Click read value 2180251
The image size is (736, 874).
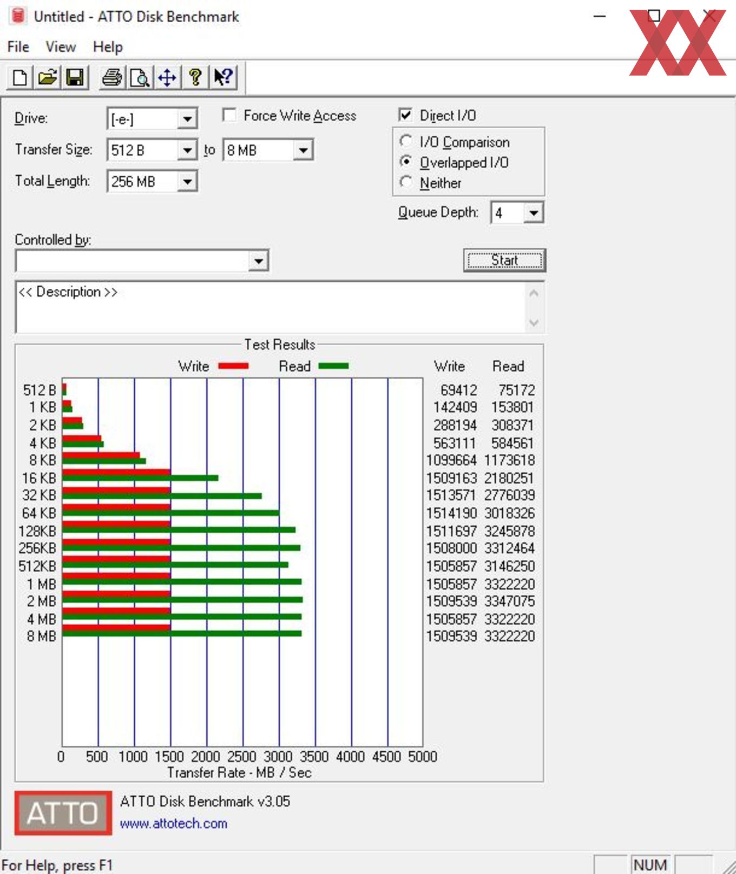pos(509,478)
